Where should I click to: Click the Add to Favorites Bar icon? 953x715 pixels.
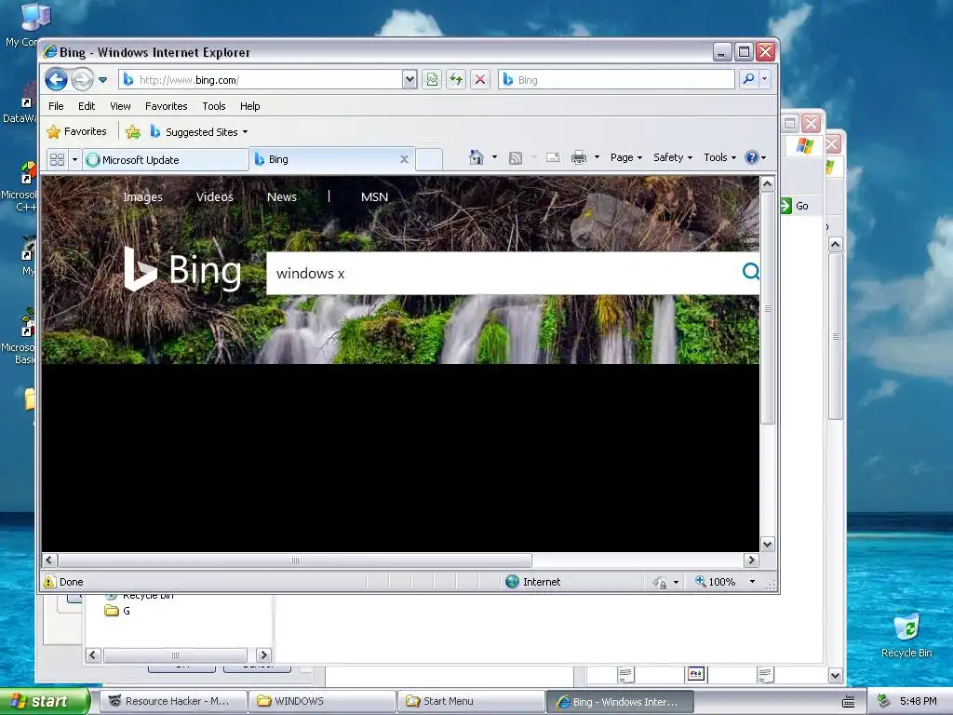tap(133, 132)
